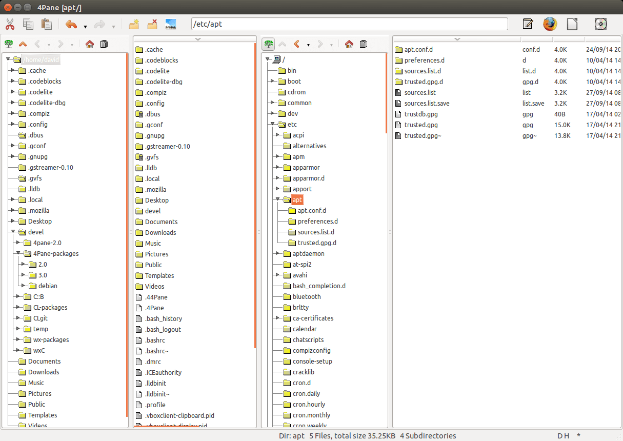This screenshot has height=441, width=623.
Task: Launch Firefox from the toolbar
Action: [x=550, y=24]
